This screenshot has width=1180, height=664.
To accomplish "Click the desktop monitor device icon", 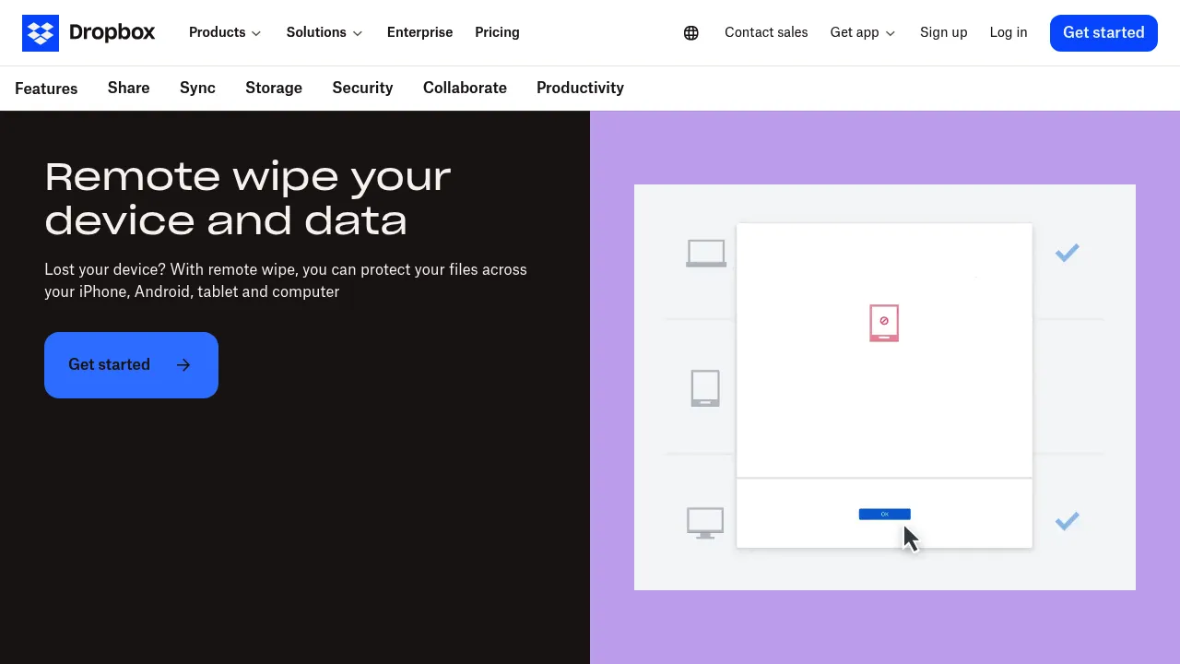I will click(x=705, y=523).
